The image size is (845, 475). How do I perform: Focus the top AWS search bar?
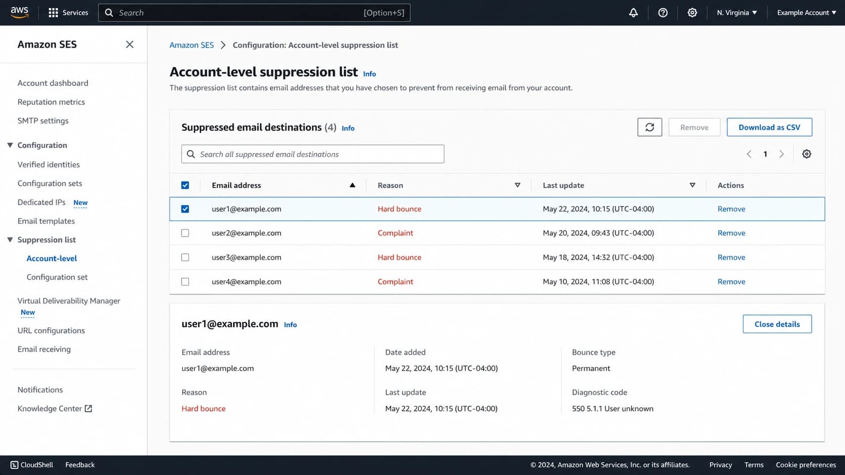pos(254,13)
